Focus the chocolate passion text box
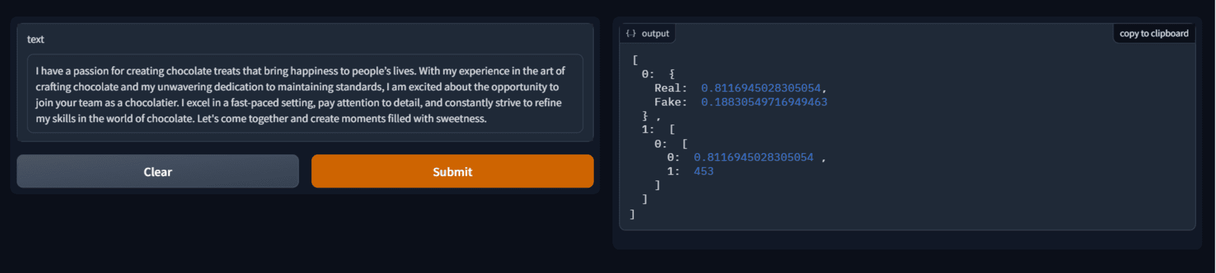Image resolution: width=1216 pixels, height=273 pixels. point(305,95)
